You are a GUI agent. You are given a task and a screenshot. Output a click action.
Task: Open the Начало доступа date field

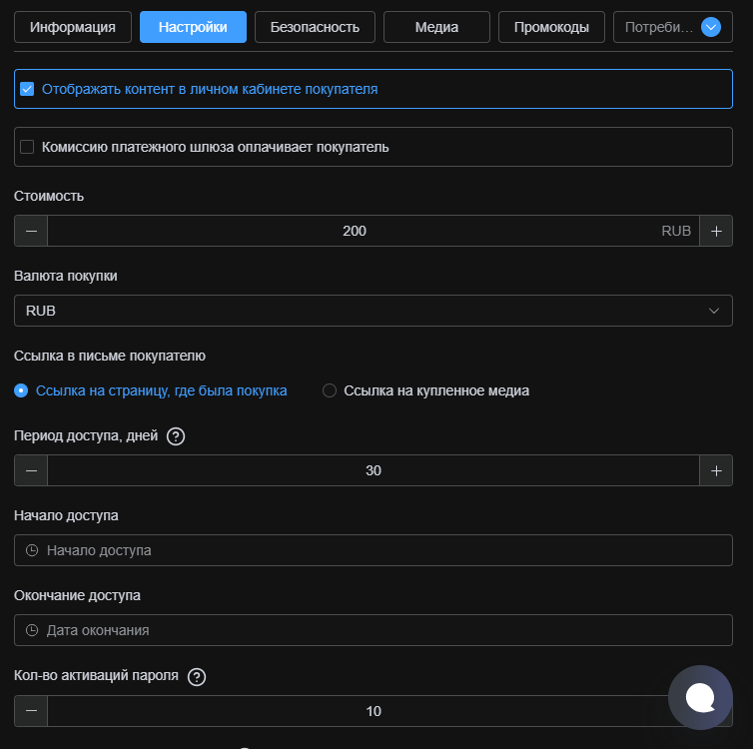[x=374, y=550]
